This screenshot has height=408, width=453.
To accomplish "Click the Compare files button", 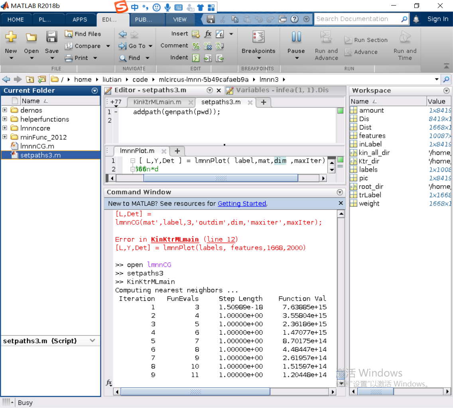I will coord(83,46).
